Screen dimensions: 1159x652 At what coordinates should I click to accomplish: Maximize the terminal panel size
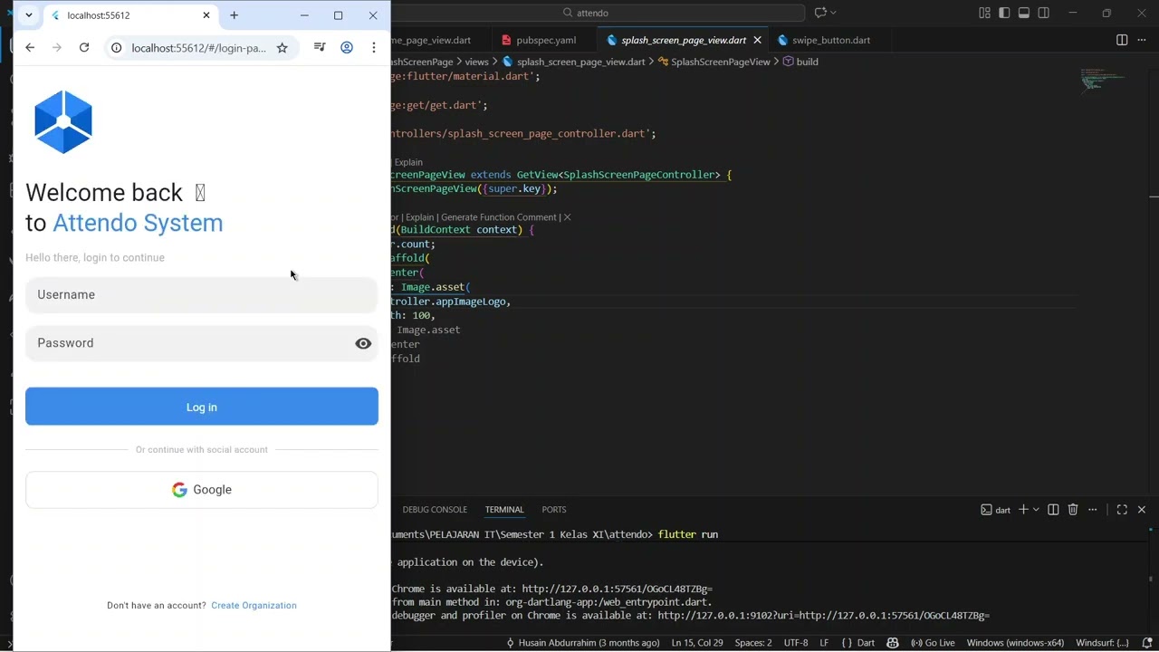tap(1122, 510)
